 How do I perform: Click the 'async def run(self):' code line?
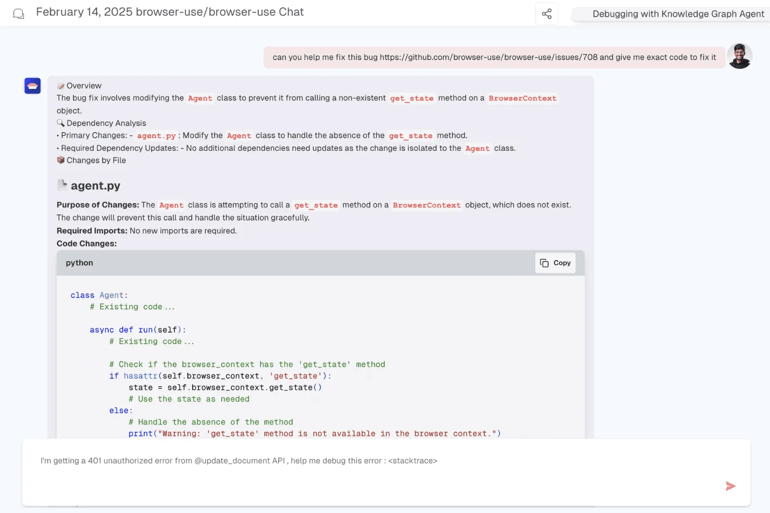[138, 330]
